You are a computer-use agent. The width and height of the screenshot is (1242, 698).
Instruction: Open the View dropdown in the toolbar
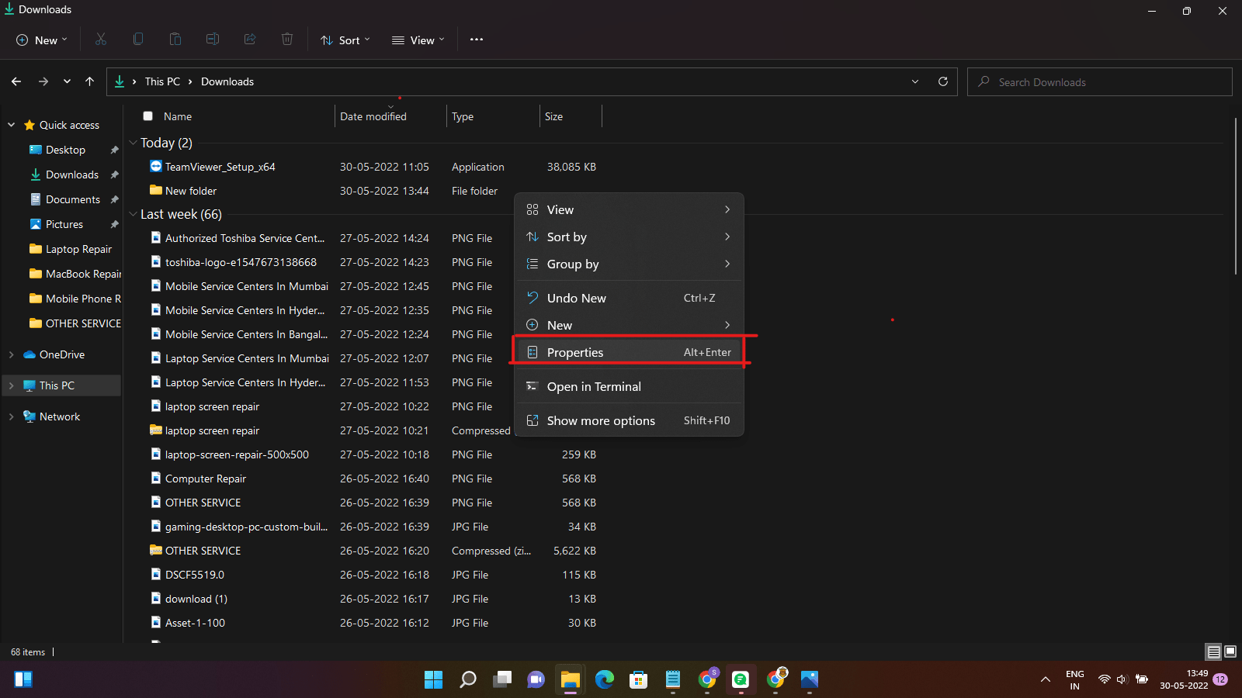pyautogui.click(x=417, y=40)
